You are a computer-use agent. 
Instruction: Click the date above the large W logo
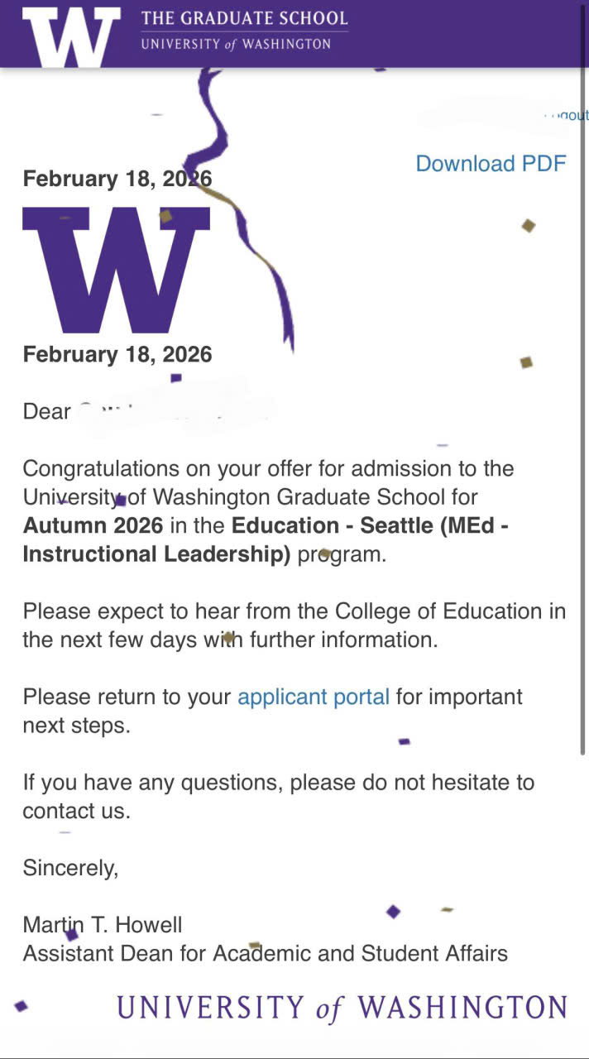(117, 179)
